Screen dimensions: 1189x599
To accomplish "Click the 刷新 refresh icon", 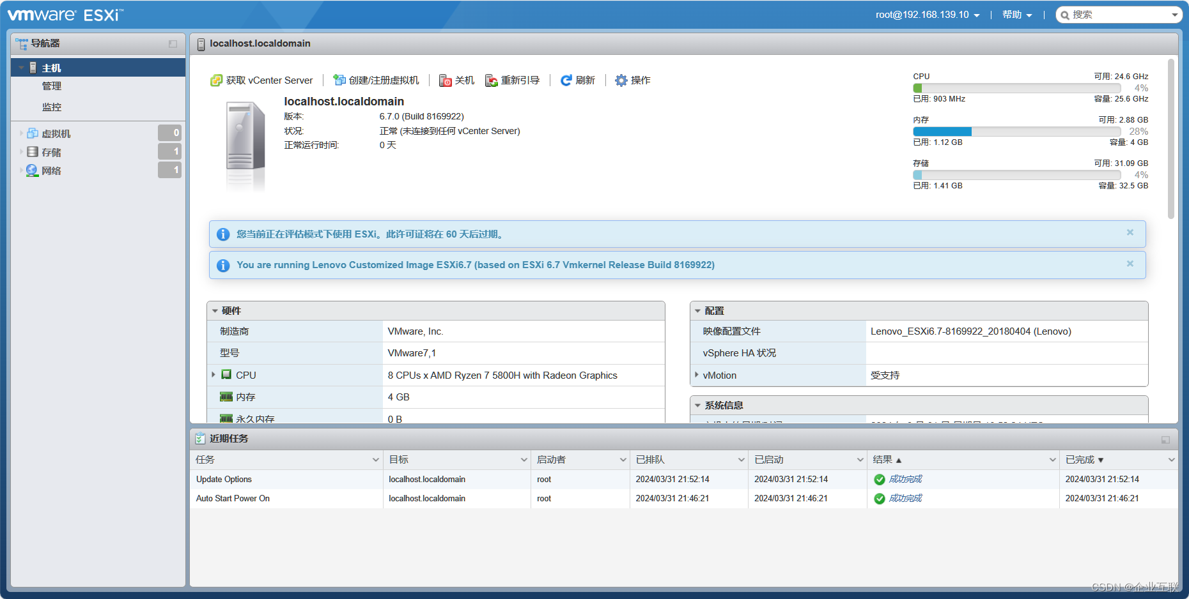I will [566, 80].
